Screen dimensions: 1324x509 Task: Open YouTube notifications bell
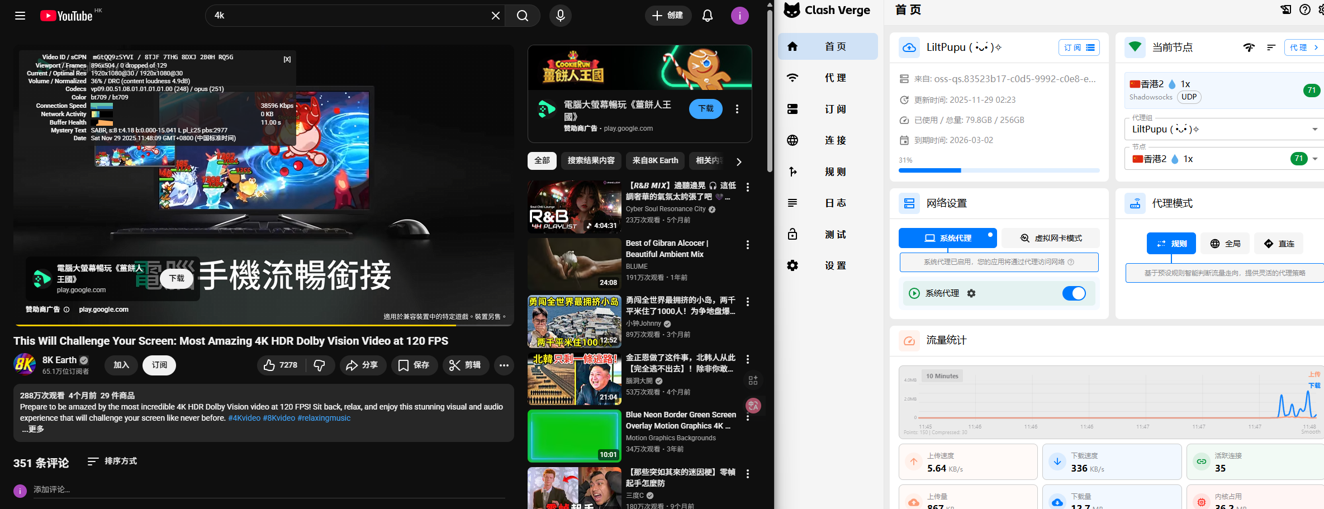707,16
